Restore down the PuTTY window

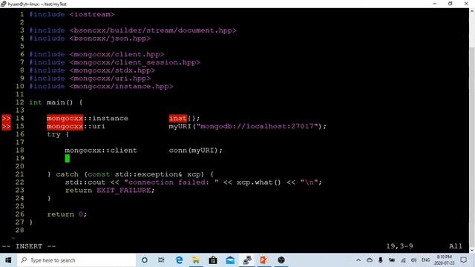coord(451,4)
